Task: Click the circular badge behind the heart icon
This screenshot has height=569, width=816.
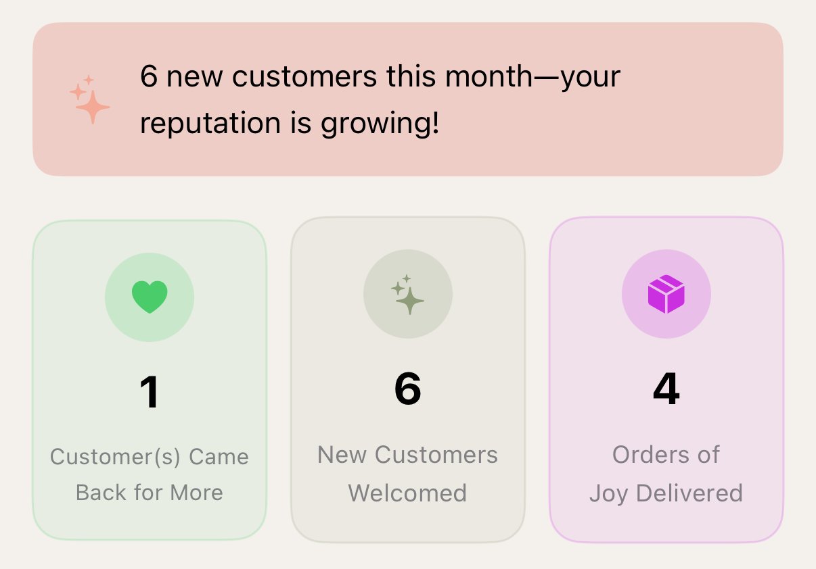Action: tap(150, 296)
